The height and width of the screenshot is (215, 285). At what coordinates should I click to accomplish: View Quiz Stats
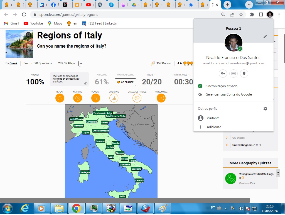pos(114,98)
